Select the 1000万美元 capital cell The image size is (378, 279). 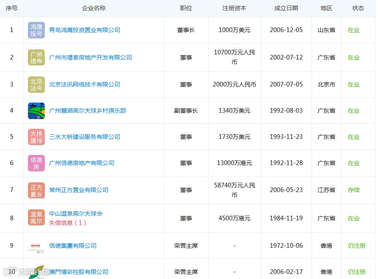[x=235, y=30]
